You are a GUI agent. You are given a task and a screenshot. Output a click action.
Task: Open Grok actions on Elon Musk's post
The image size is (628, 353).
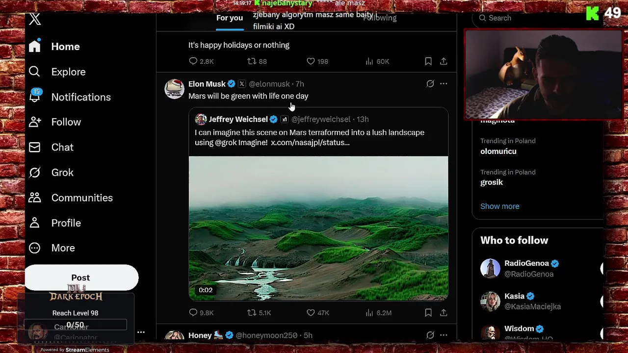coord(430,84)
